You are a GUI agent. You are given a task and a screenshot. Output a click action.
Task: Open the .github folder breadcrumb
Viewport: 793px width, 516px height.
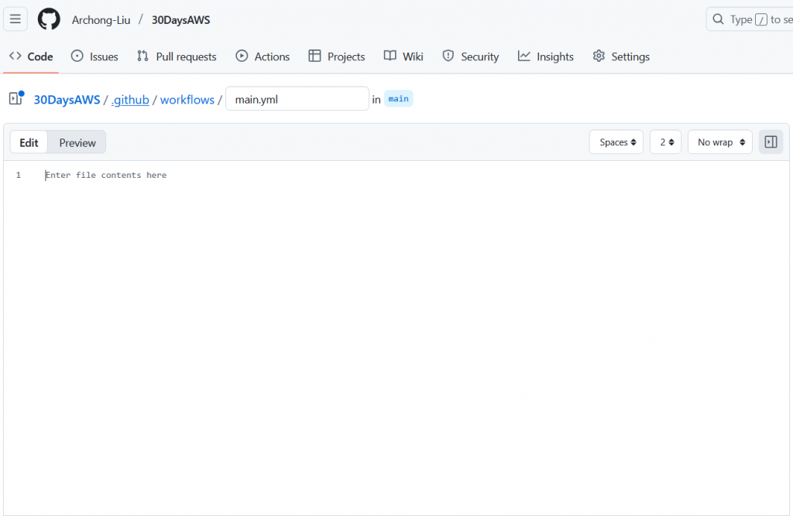pyautogui.click(x=130, y=100)
